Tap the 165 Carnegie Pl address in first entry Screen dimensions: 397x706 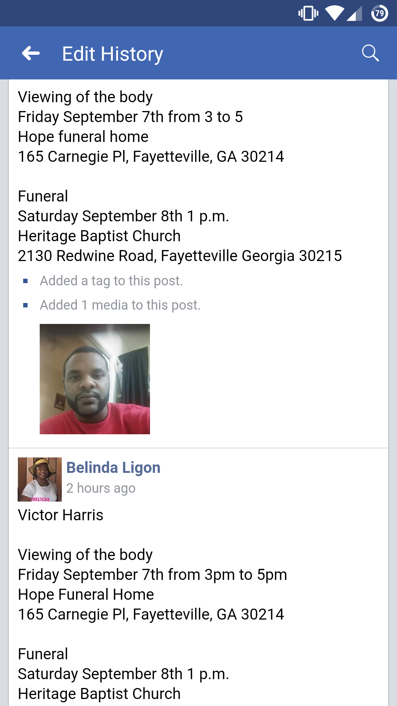(x=151, y=157)
